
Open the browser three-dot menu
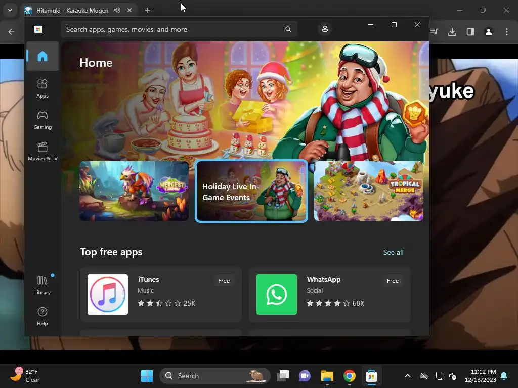click(x=507, y=32)
